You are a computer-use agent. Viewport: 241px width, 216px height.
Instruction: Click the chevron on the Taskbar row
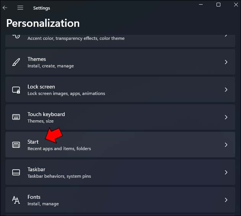tap(226, 172)
